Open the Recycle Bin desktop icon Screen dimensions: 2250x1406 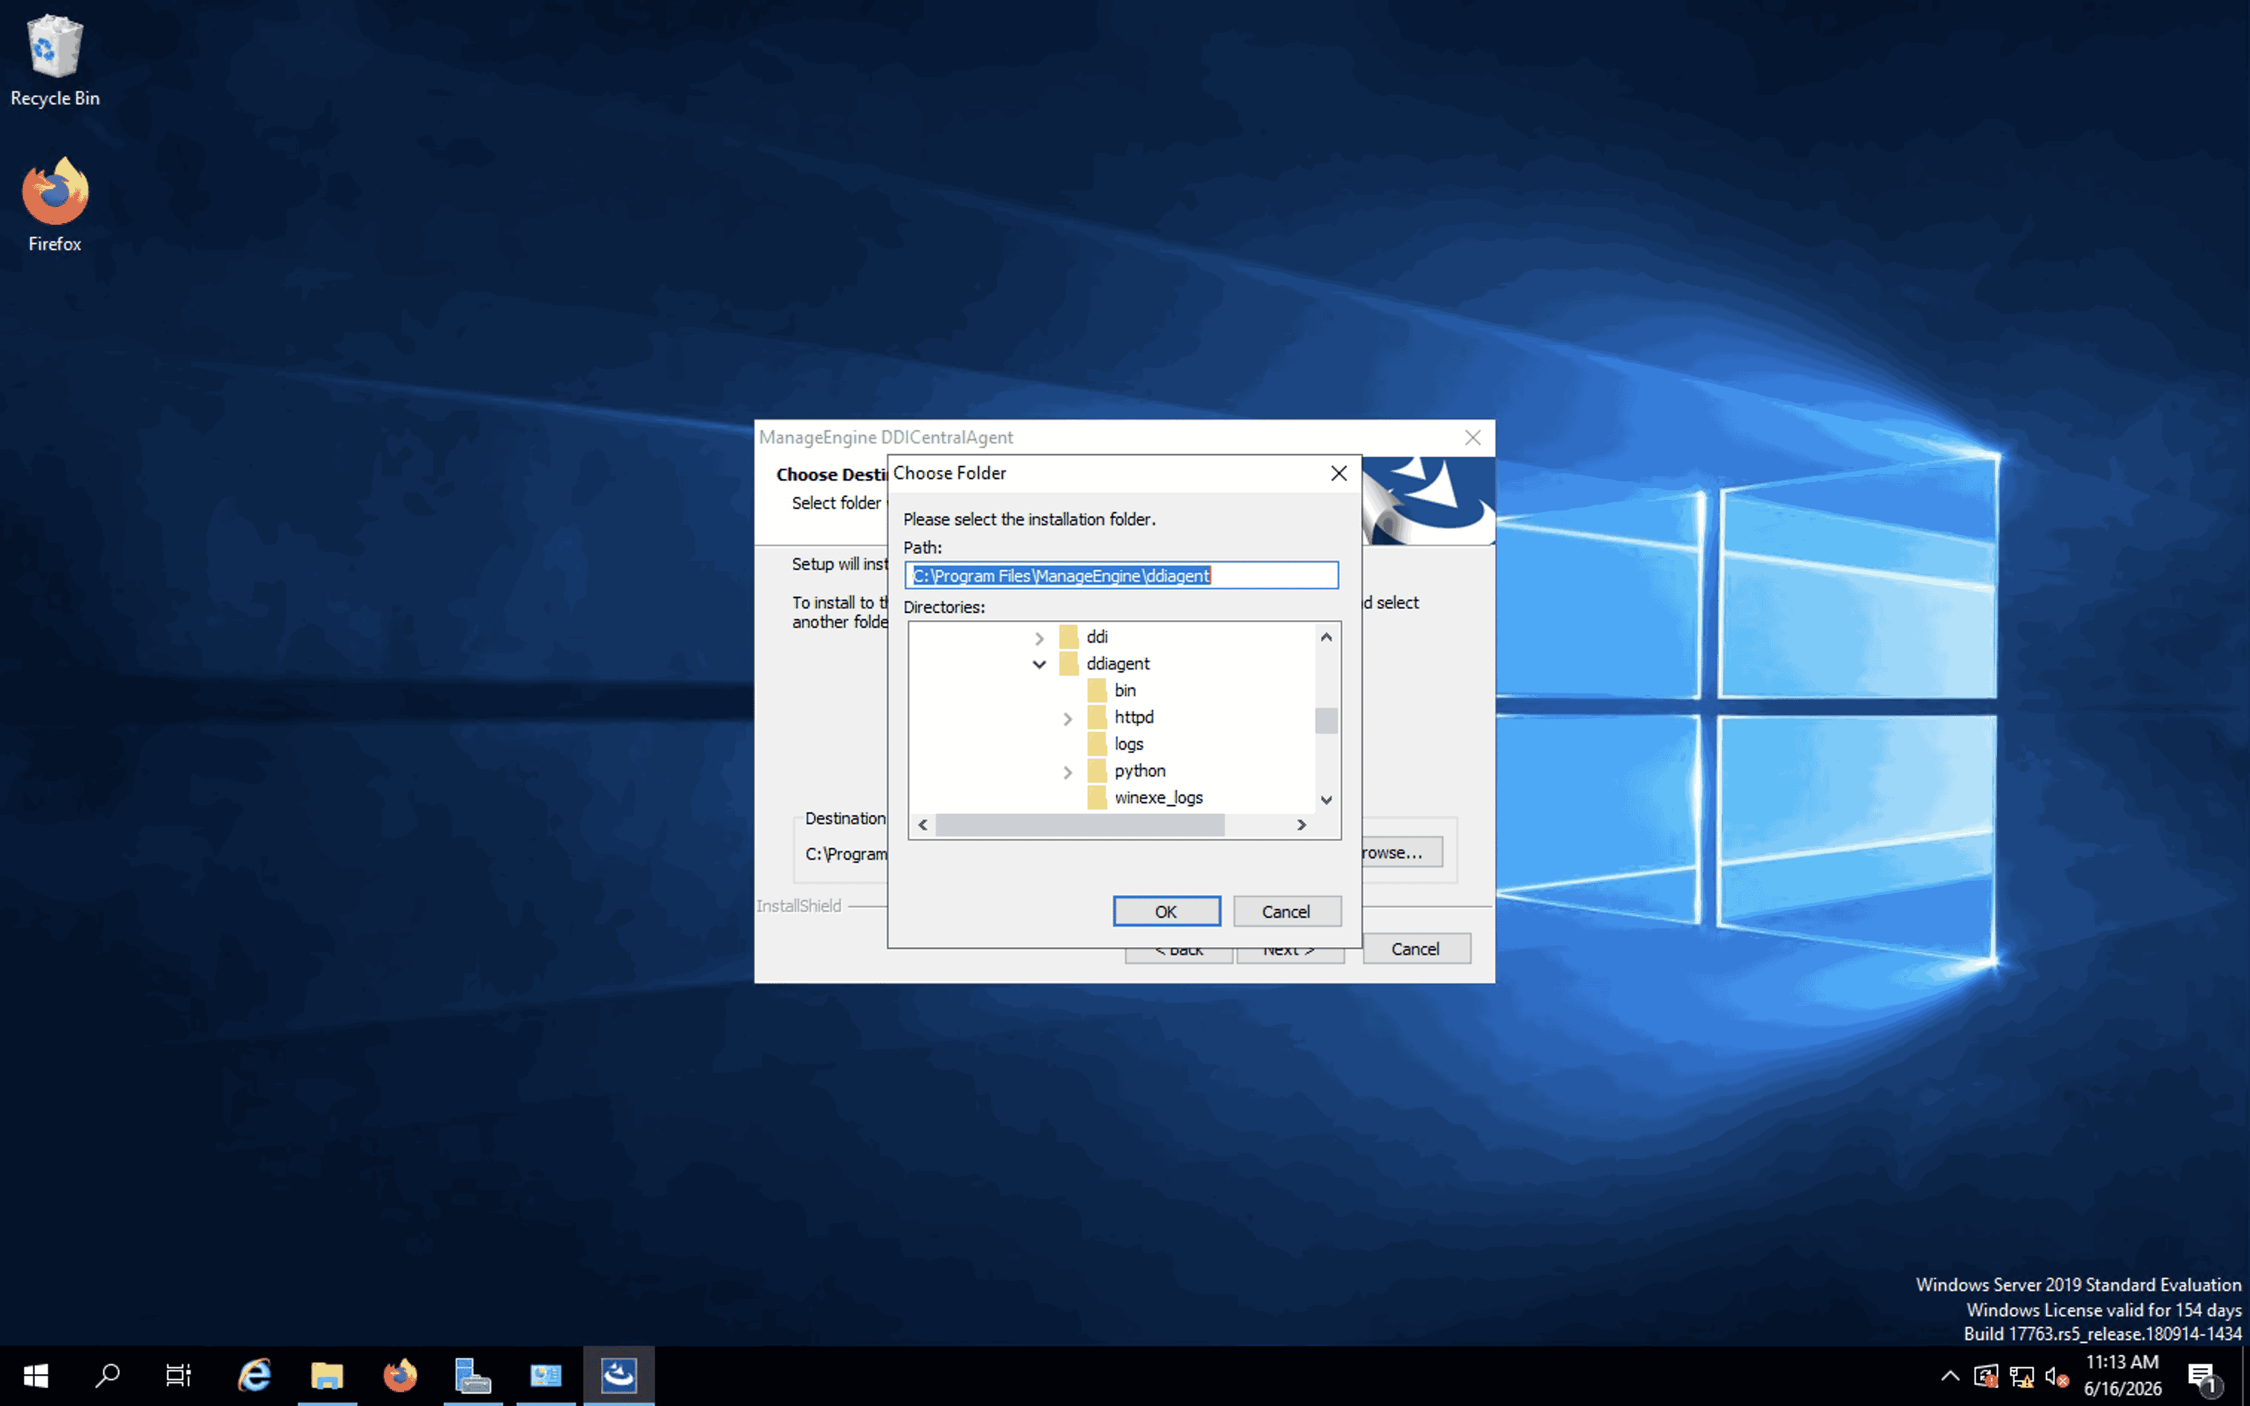(x=55, y=61)
